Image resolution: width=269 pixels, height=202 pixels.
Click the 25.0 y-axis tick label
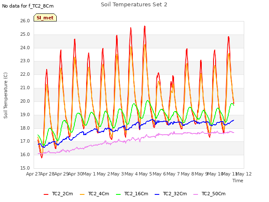click(25, 34)
